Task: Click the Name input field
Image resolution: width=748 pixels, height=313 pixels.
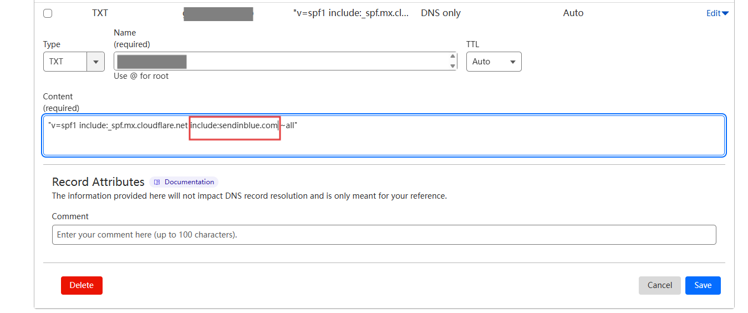Action: [283, 62]
